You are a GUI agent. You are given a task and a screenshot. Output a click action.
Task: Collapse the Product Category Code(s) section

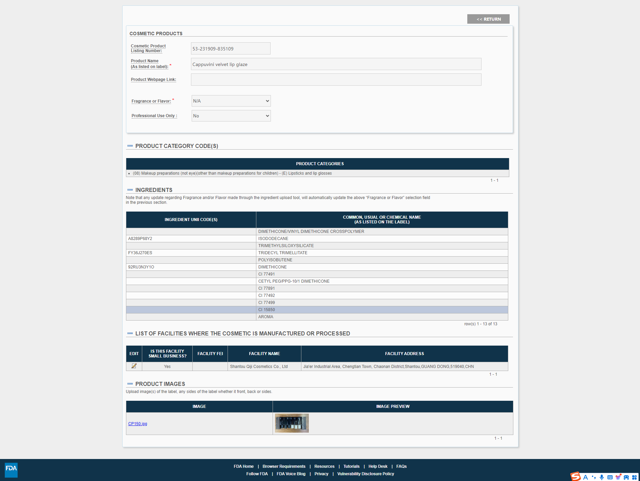pyautogui.click(x=130, y=146)
